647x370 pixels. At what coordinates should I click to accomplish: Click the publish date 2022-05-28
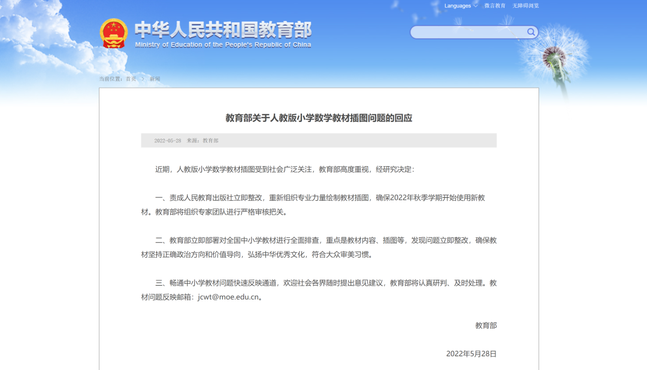168,140
